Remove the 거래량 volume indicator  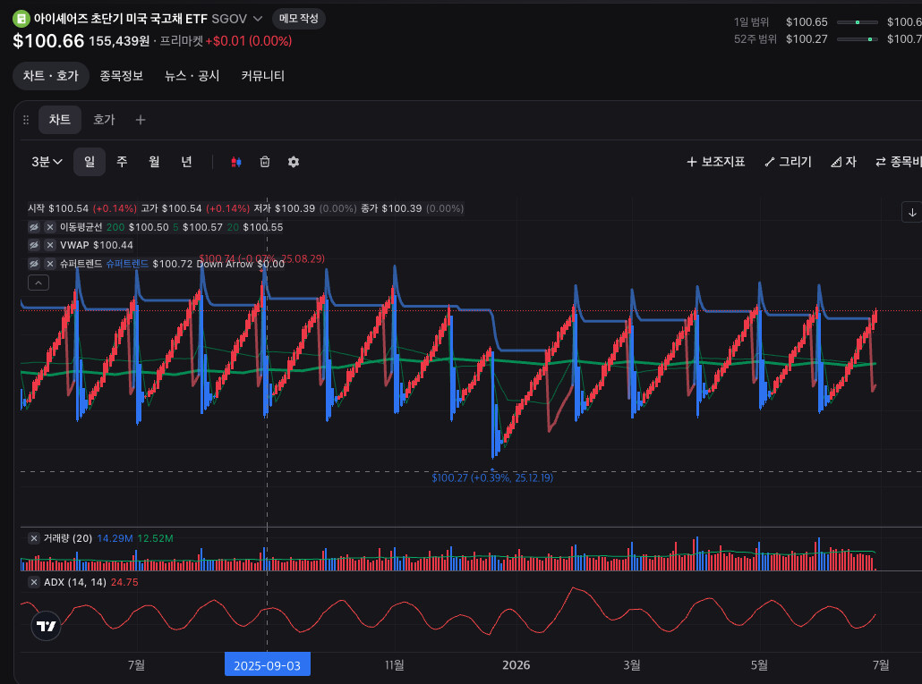pos(33,538)
